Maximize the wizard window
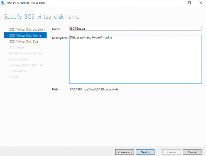 click(189, 3)
